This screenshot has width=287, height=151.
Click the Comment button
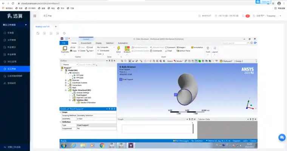coord(170,47)
